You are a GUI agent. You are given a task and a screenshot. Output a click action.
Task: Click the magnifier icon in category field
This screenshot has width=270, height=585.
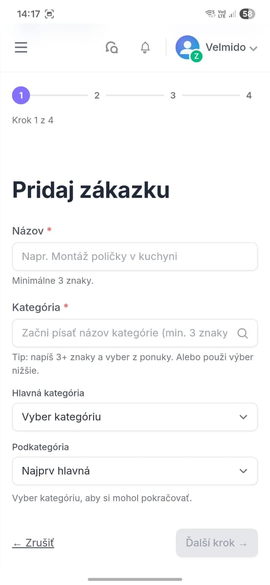243,333
